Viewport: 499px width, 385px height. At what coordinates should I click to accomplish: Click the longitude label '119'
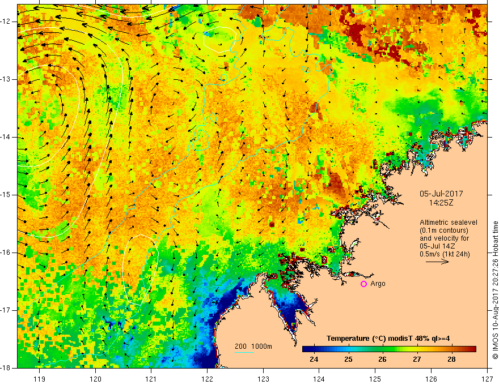pyautogui.click(x=40, y=379)
